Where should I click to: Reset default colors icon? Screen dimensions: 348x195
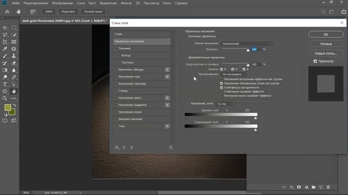point(5,114)
